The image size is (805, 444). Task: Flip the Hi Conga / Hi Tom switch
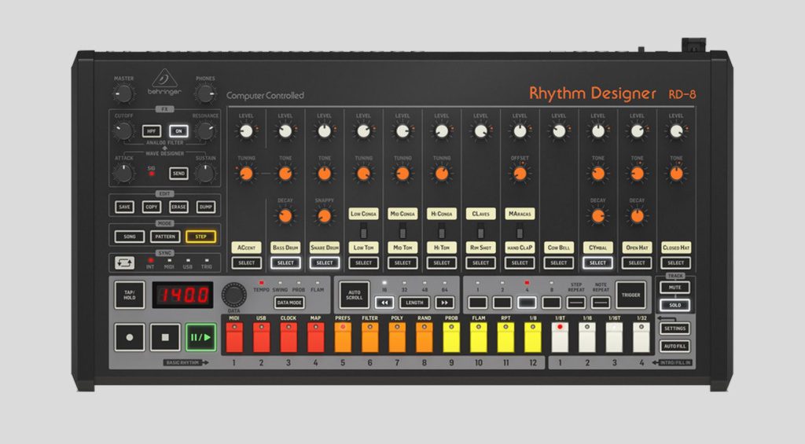[442, 230]
